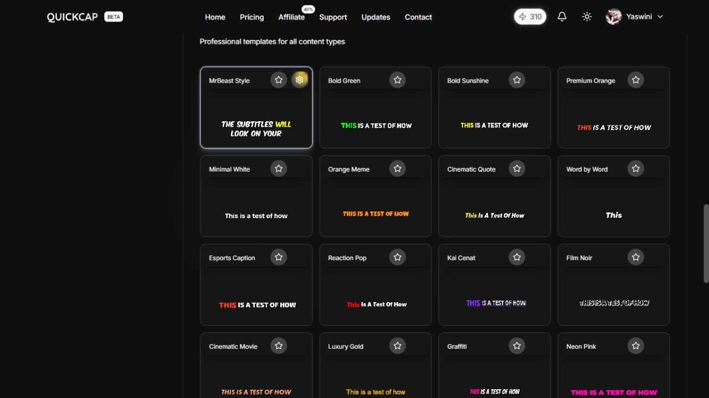This screenshot has width=709, height=398.
Task: Star the Bold Green template
Action: pyautogui.click(x=398, y=80)
